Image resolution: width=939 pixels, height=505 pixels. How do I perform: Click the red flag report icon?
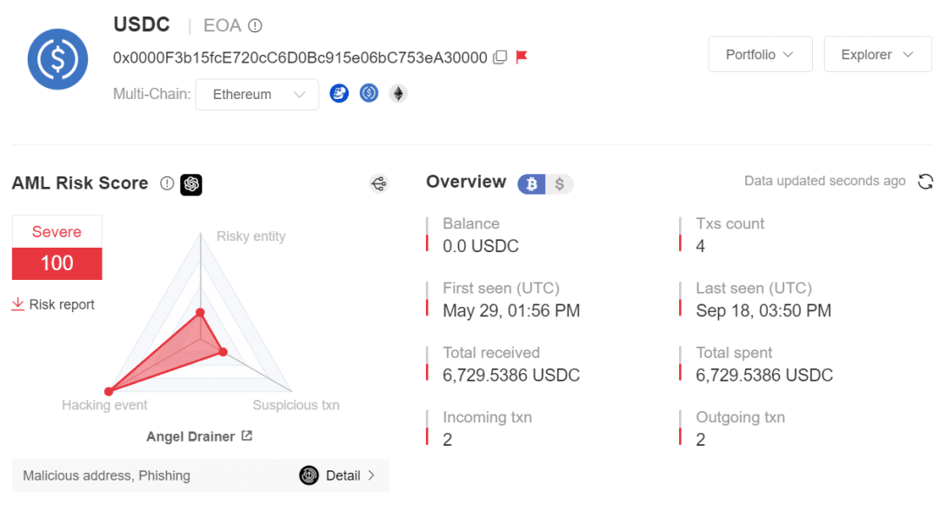[522, 57]
